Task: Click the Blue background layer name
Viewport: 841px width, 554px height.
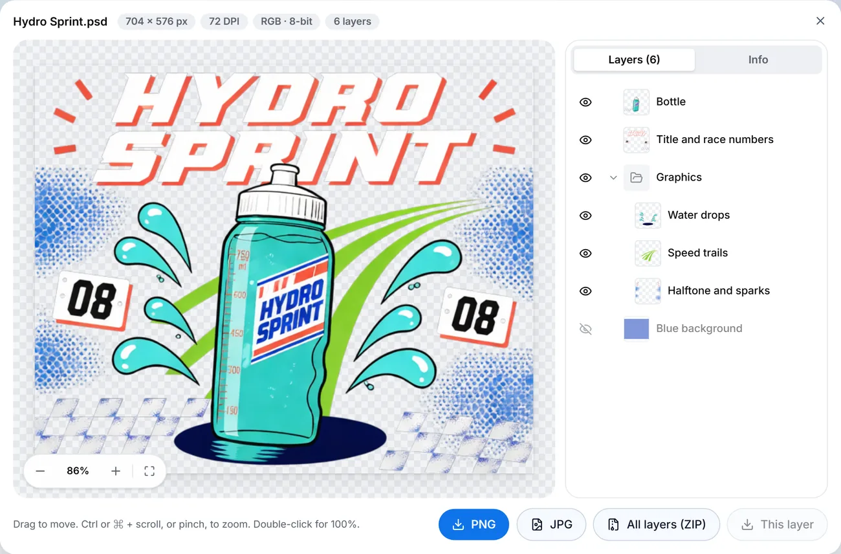Action: (x=699, y=328)
